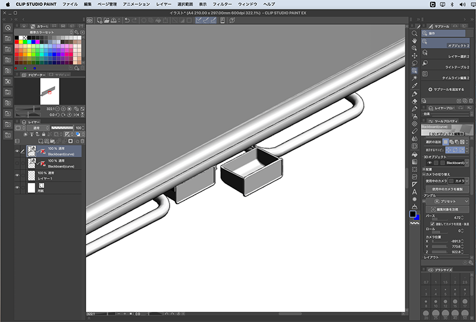
Task: Click サブツールを追加する to add sub tool
Action: (447, 89)
